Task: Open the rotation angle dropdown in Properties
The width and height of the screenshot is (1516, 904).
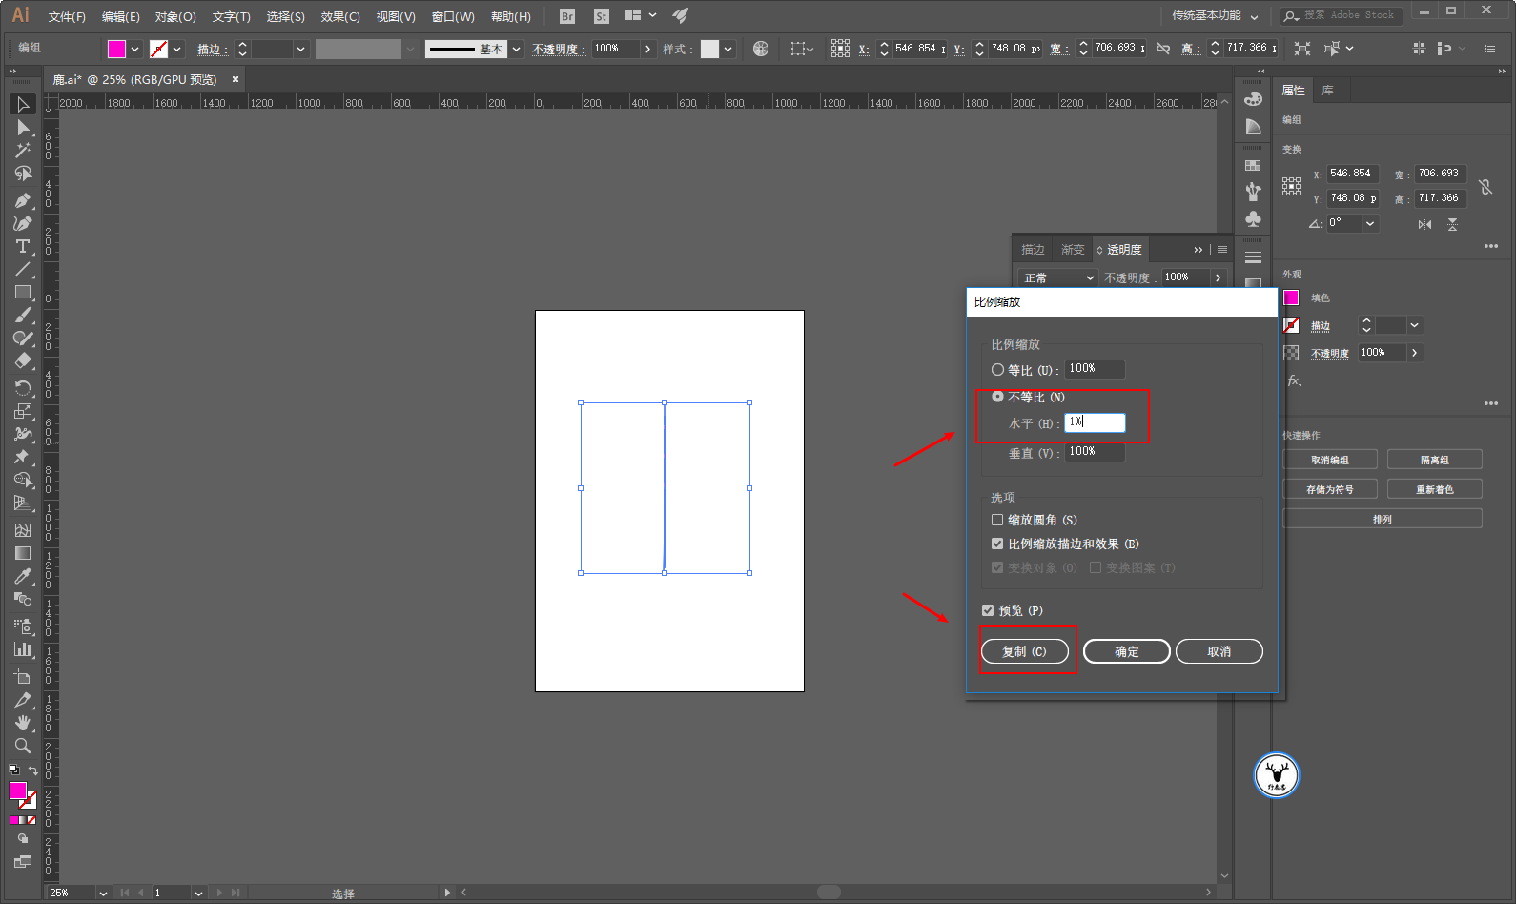Action: tap(1370, 223)
